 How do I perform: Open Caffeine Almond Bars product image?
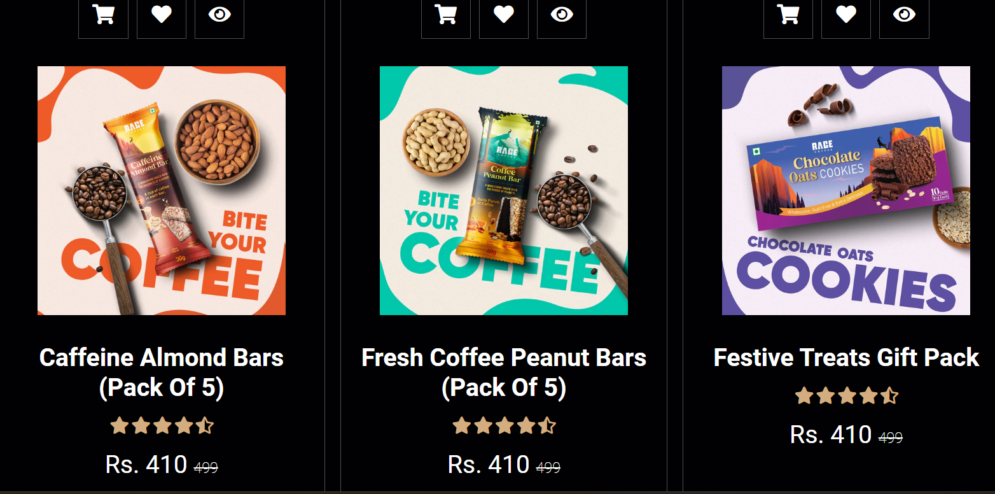(162, 190)
